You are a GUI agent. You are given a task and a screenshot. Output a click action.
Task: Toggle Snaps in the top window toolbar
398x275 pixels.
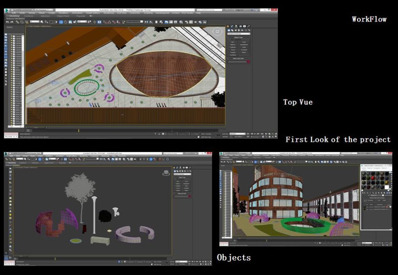(x=105, y=22)
